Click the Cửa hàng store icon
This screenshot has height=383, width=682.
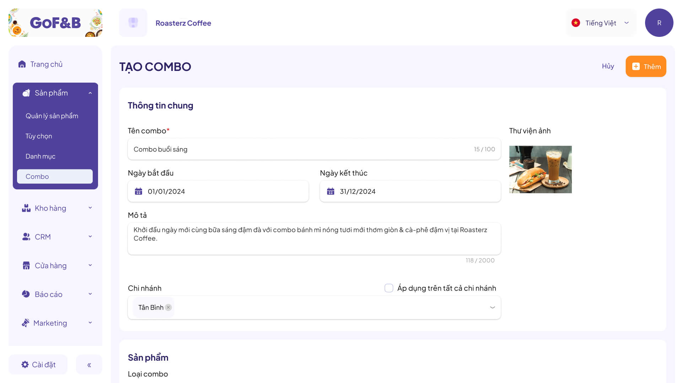26,265
